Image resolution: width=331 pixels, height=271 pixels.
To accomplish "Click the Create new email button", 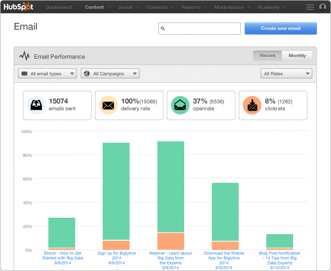I will pos(280,29).
